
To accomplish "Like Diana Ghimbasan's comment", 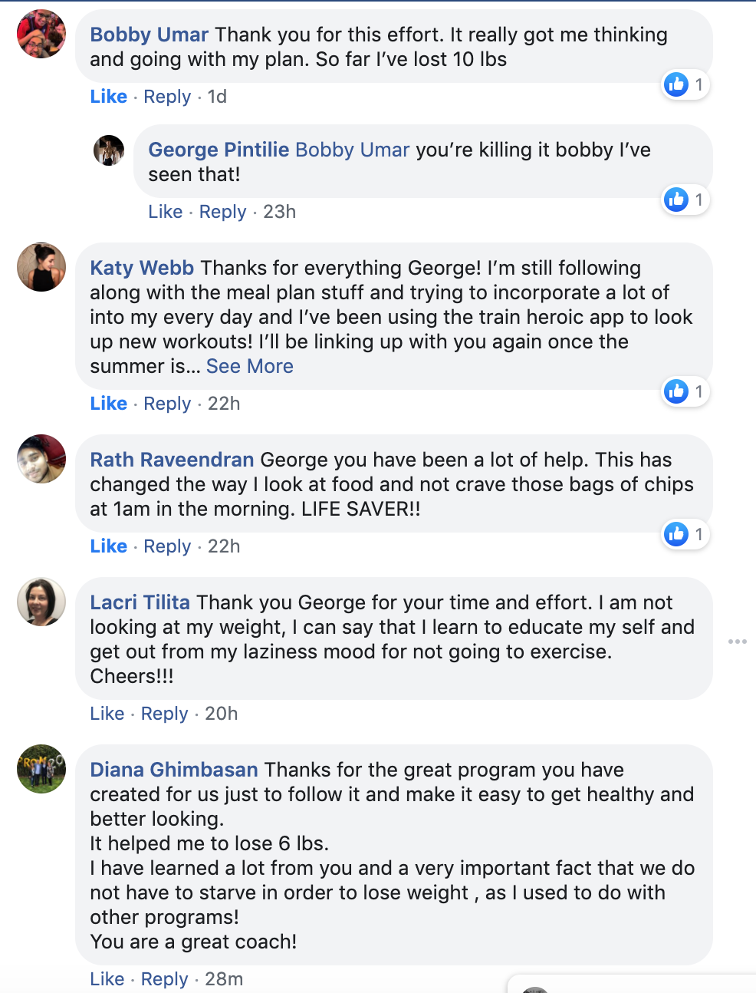I will pos(107,979).
